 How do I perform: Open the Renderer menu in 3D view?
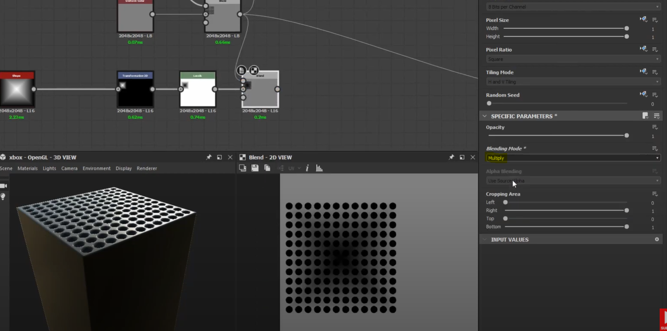click(x=146, y=168)
